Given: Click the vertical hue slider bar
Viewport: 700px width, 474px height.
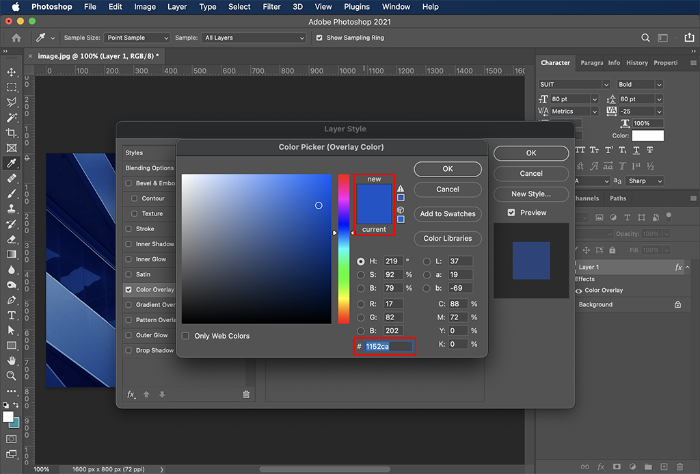Looking at the screenshot, I should point(344,249).
